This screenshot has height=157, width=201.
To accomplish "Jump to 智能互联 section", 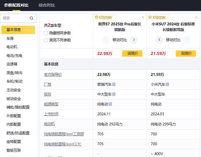I will [x=14, y=150].
